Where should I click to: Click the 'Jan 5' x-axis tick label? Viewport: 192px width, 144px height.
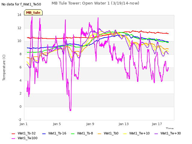coord(57,124)
